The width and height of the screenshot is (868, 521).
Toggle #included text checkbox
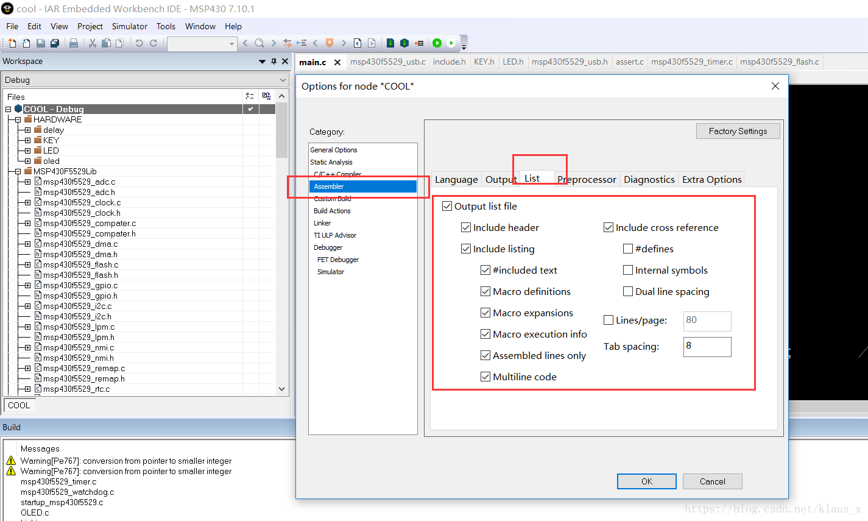click(x=485, y=270)
